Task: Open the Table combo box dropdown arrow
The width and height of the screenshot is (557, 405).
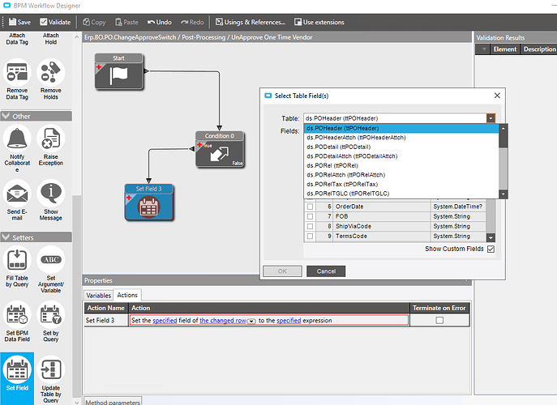Action: (491, 118)
